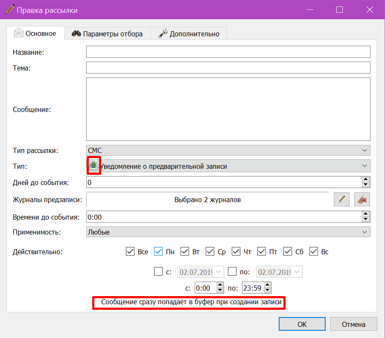The image size is (385, 338).
Task: Click the binoculars icon on Параметры отбора
Action: coord(76,33)
